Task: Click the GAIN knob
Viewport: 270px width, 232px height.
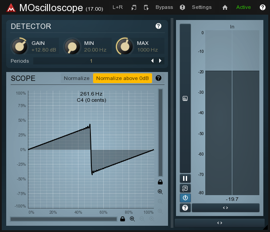Action: [20, 46]
